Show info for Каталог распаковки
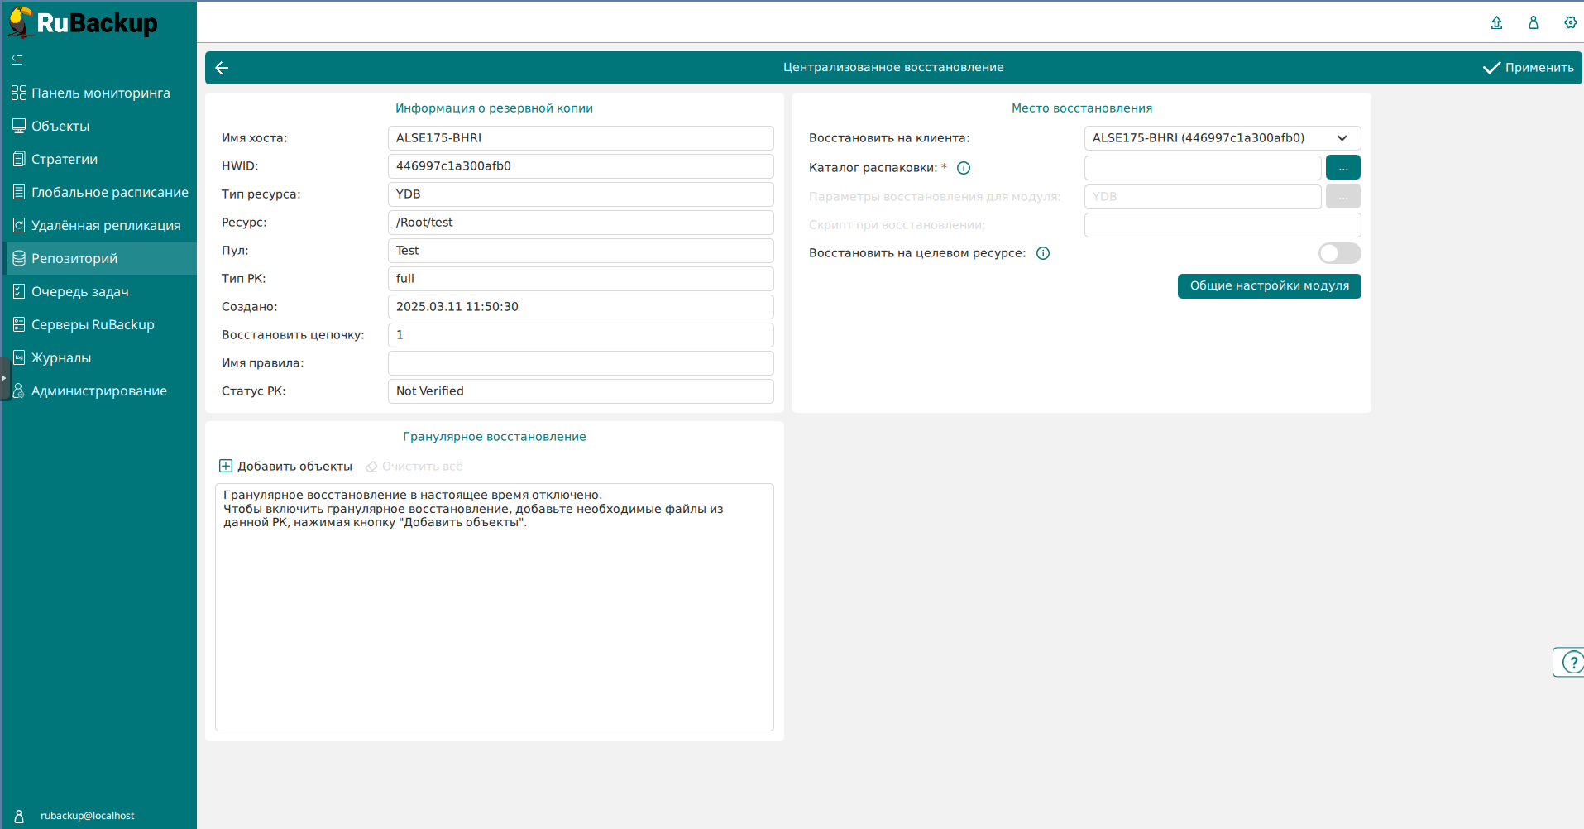 tap(963, 168)
